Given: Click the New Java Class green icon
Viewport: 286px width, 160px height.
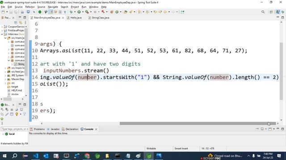Looking at the screenshot, I should point(117,12).
